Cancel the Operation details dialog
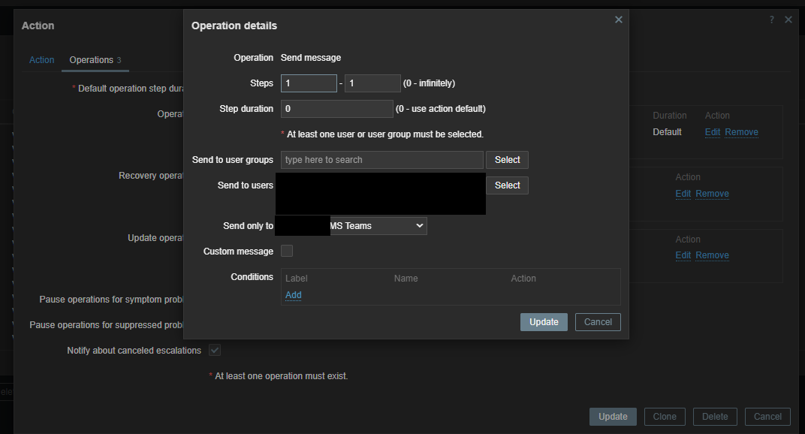This screenshot has width=805, height=434. 598,322
